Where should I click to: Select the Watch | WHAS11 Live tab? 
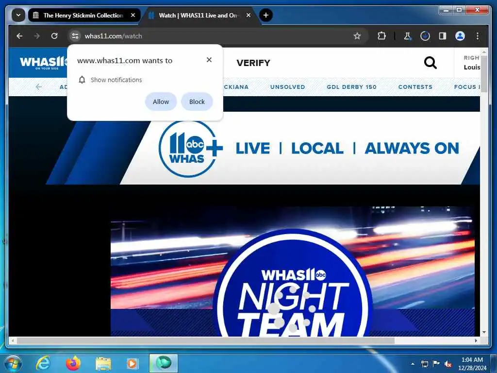click(x=199, y=15)
